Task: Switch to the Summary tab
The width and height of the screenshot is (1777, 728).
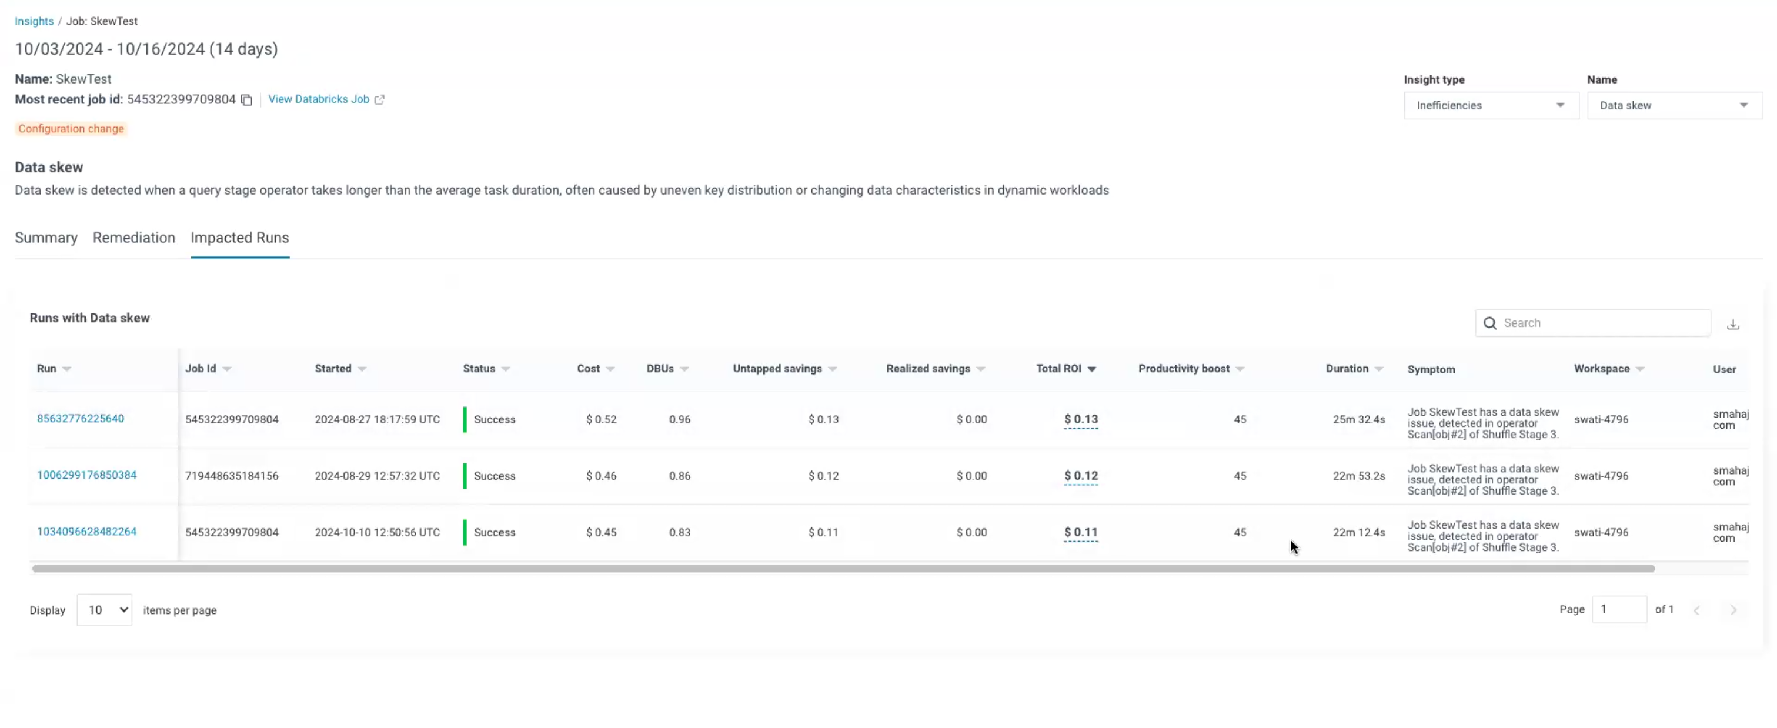Action: click(x=46, y=238)
